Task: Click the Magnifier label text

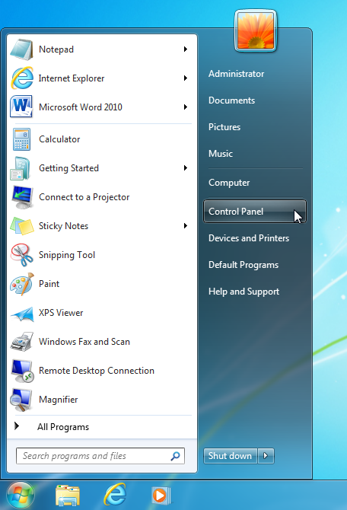Action: coord(58,400)
